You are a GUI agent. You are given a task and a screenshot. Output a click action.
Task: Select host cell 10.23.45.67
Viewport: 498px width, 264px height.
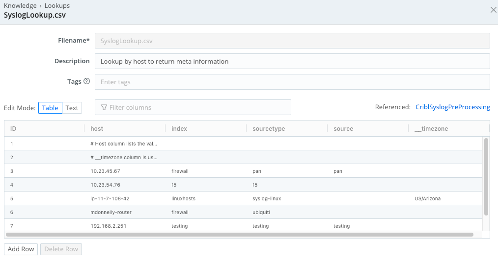click(106, 171)
